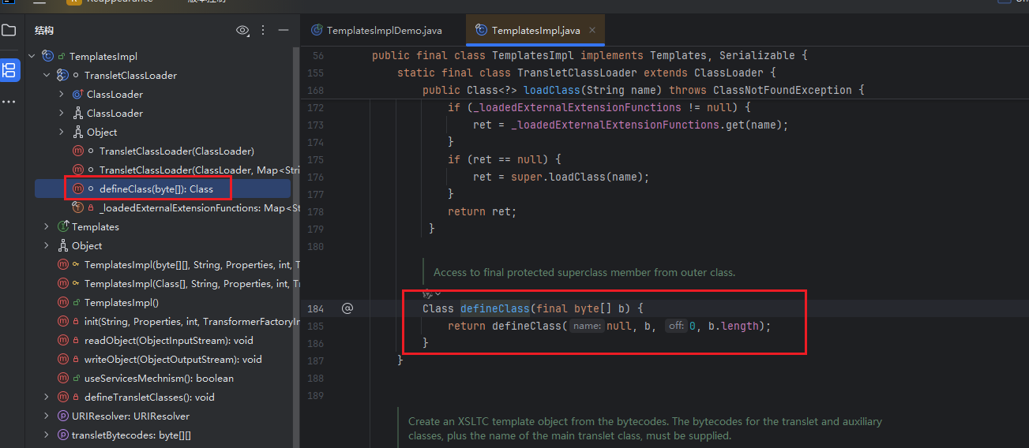Minimize the Structure panel

(x=283, y=30)
